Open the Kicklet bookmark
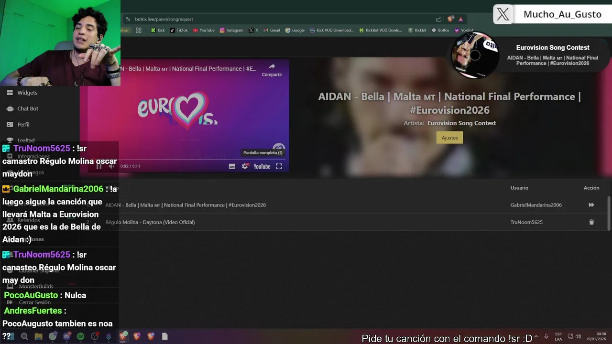Image resolution: width=612 pixels, height=344 pixels. (x=417, y=30)
